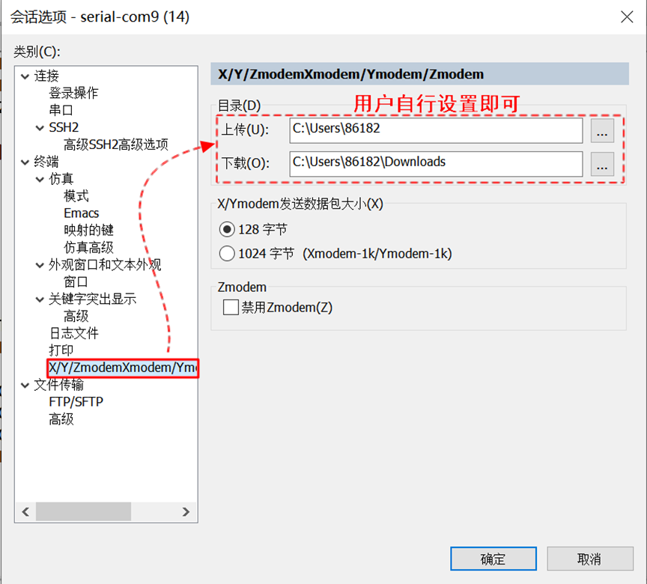Click right arrow of tree scrollbar

[x=186, y=512]
